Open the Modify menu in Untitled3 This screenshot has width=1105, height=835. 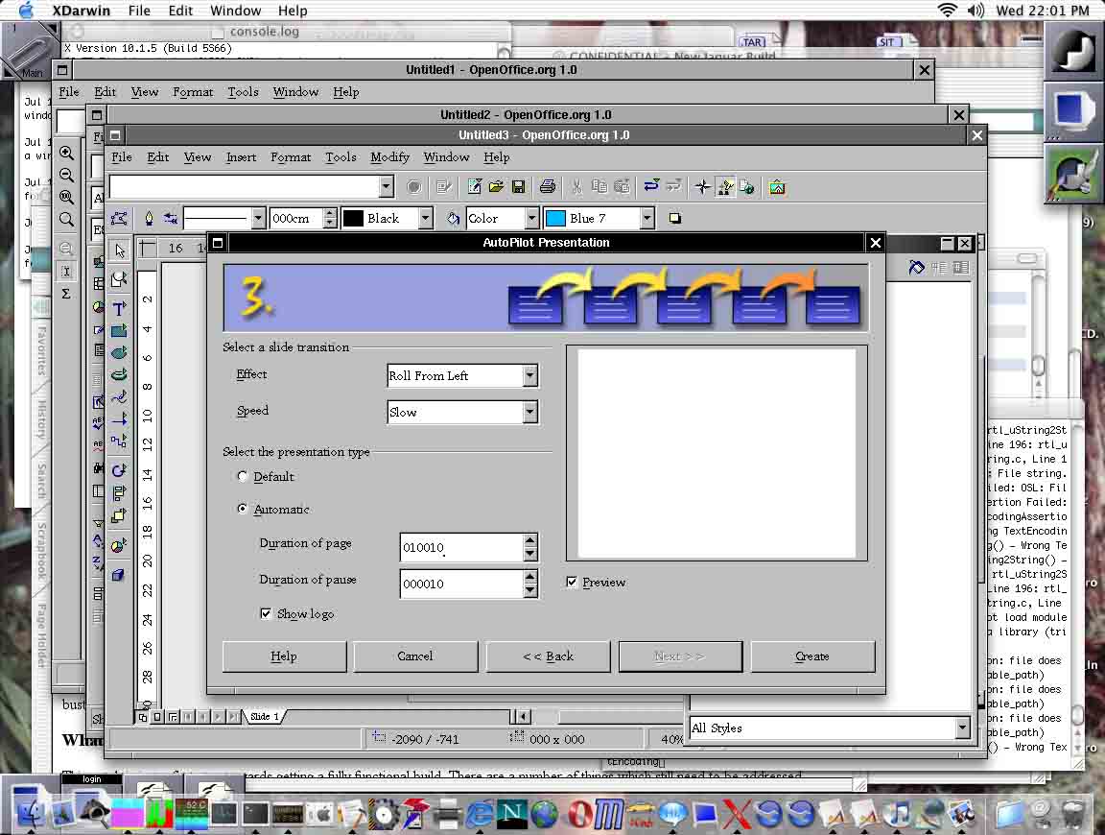click(x=389, y=157)
